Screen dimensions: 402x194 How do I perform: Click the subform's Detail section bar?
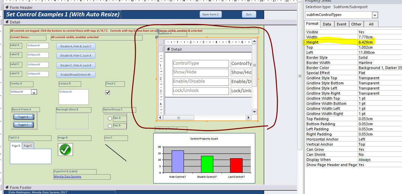(207, 49)
